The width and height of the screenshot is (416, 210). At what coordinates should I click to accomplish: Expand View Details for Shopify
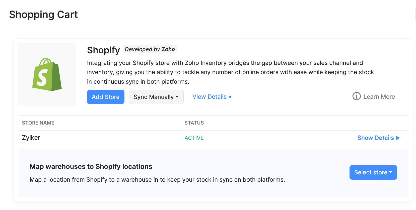pos(210,97)
